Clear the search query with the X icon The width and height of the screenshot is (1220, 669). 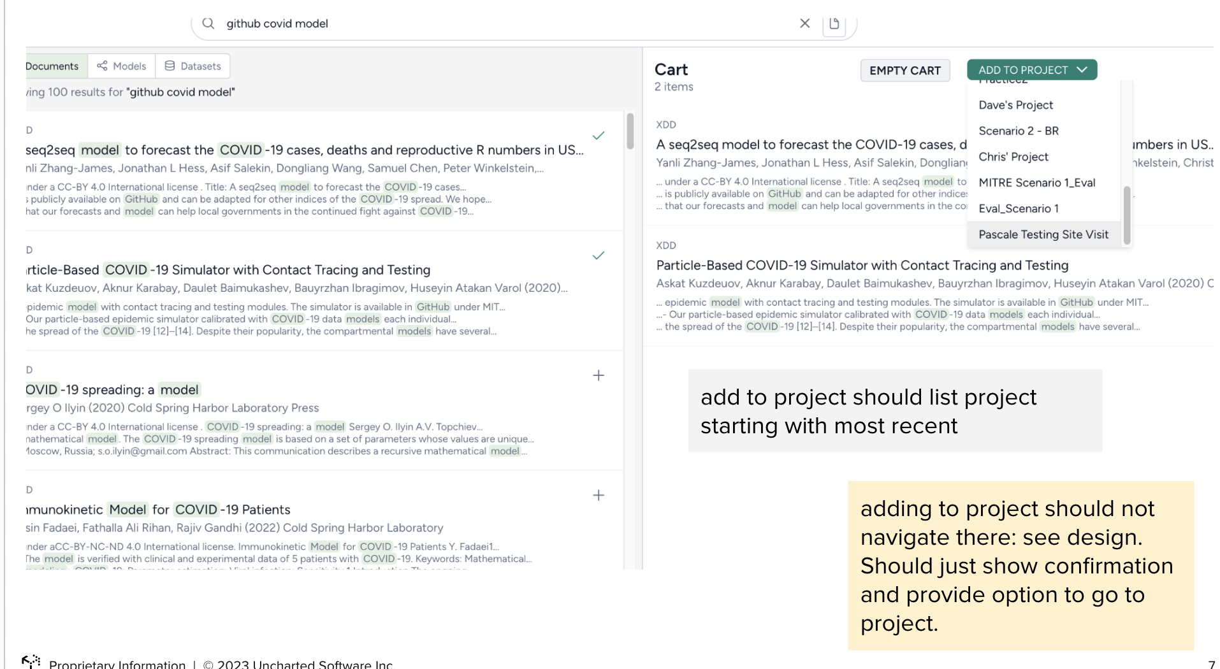(x=804, y=23)
